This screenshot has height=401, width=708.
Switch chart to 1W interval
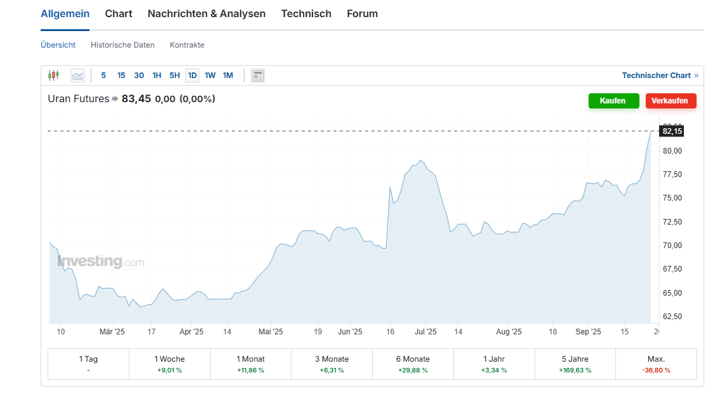pyautogui.click(x=210, y=75)
